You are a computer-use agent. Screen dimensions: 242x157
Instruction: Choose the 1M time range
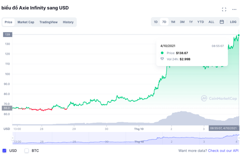173,22
